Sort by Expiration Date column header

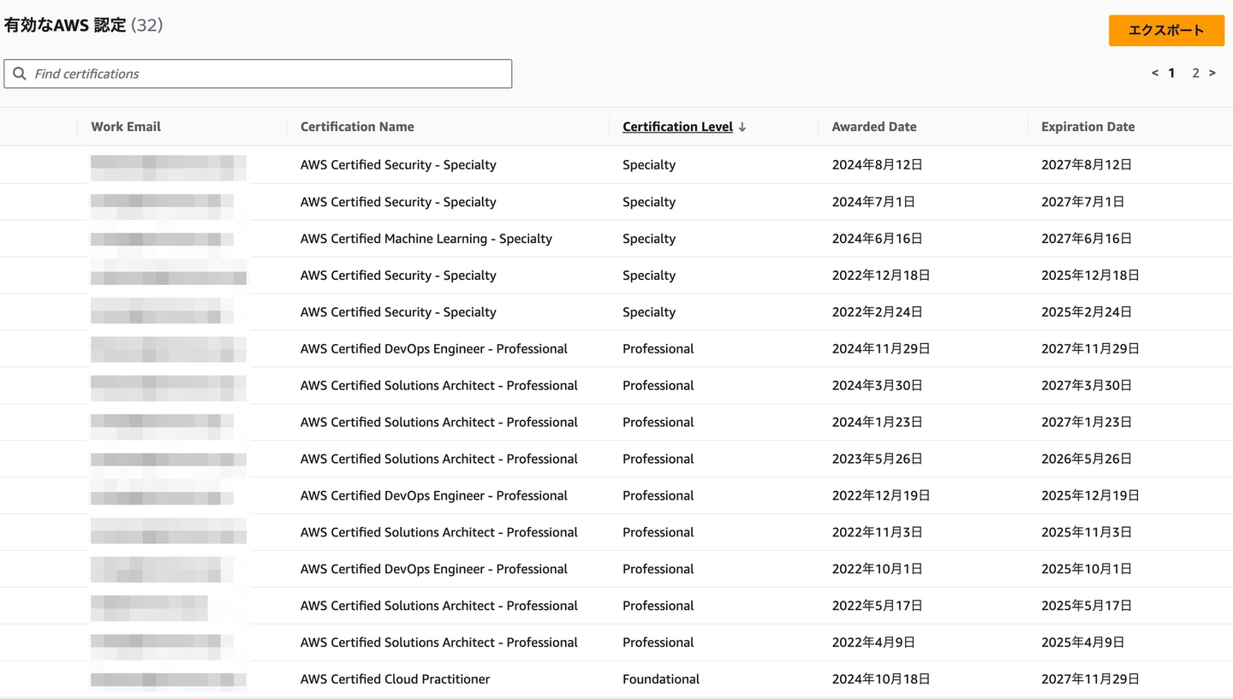pos(1087,127)
